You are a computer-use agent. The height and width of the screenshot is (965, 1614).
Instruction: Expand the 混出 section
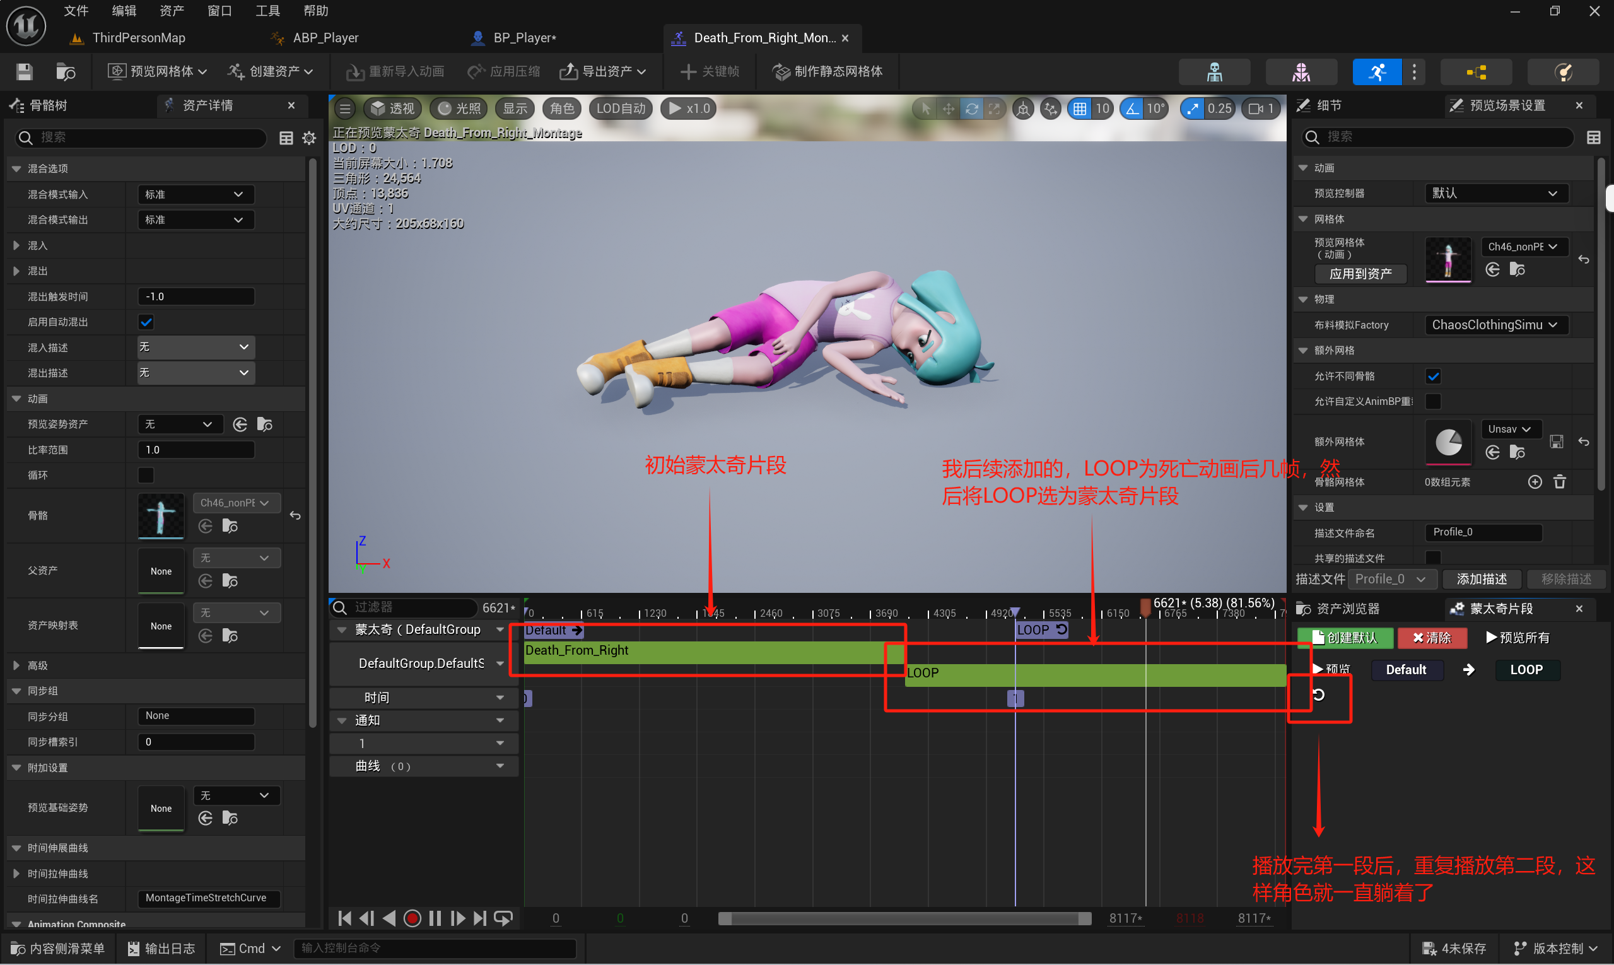click(16, 271)
